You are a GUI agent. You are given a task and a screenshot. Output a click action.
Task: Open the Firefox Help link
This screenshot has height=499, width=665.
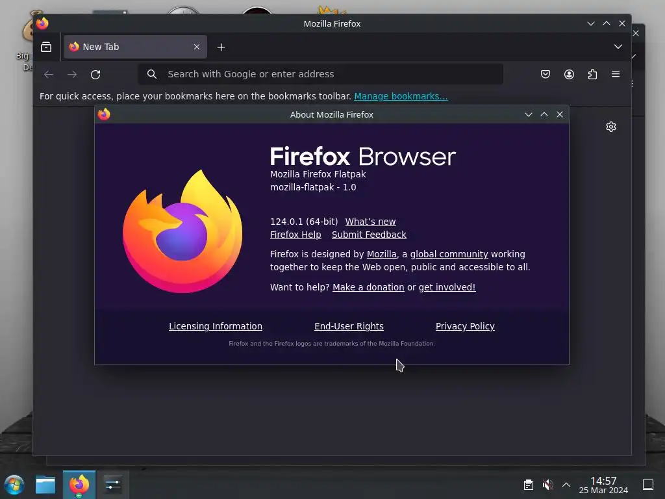click(295, 235)
